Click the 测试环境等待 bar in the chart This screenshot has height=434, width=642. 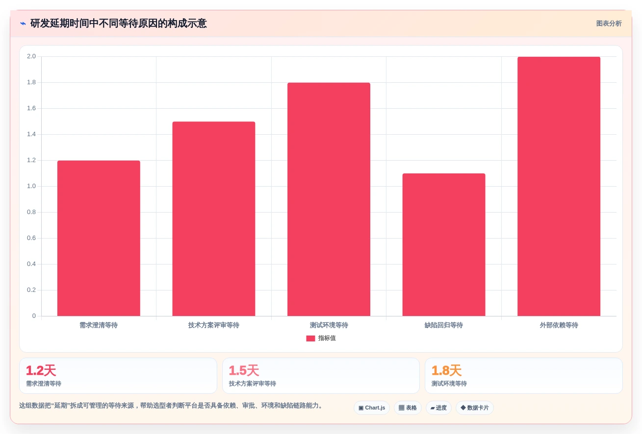[329, 199]
